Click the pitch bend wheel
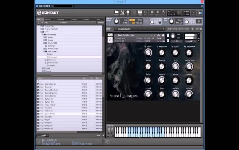The image size is (239, 150). 109,131
